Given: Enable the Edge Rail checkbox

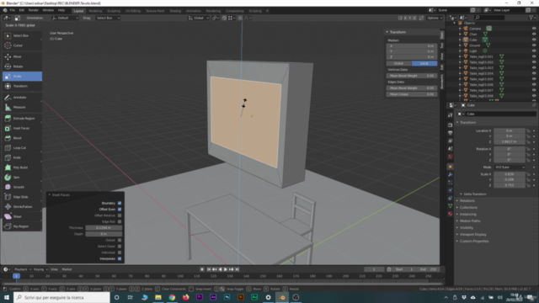Looking at the screenshot, I should (120, 221).
